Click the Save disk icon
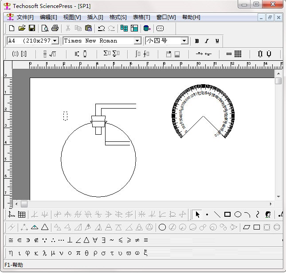This screenshot has width=286, height=273. [x=32, y=28]
